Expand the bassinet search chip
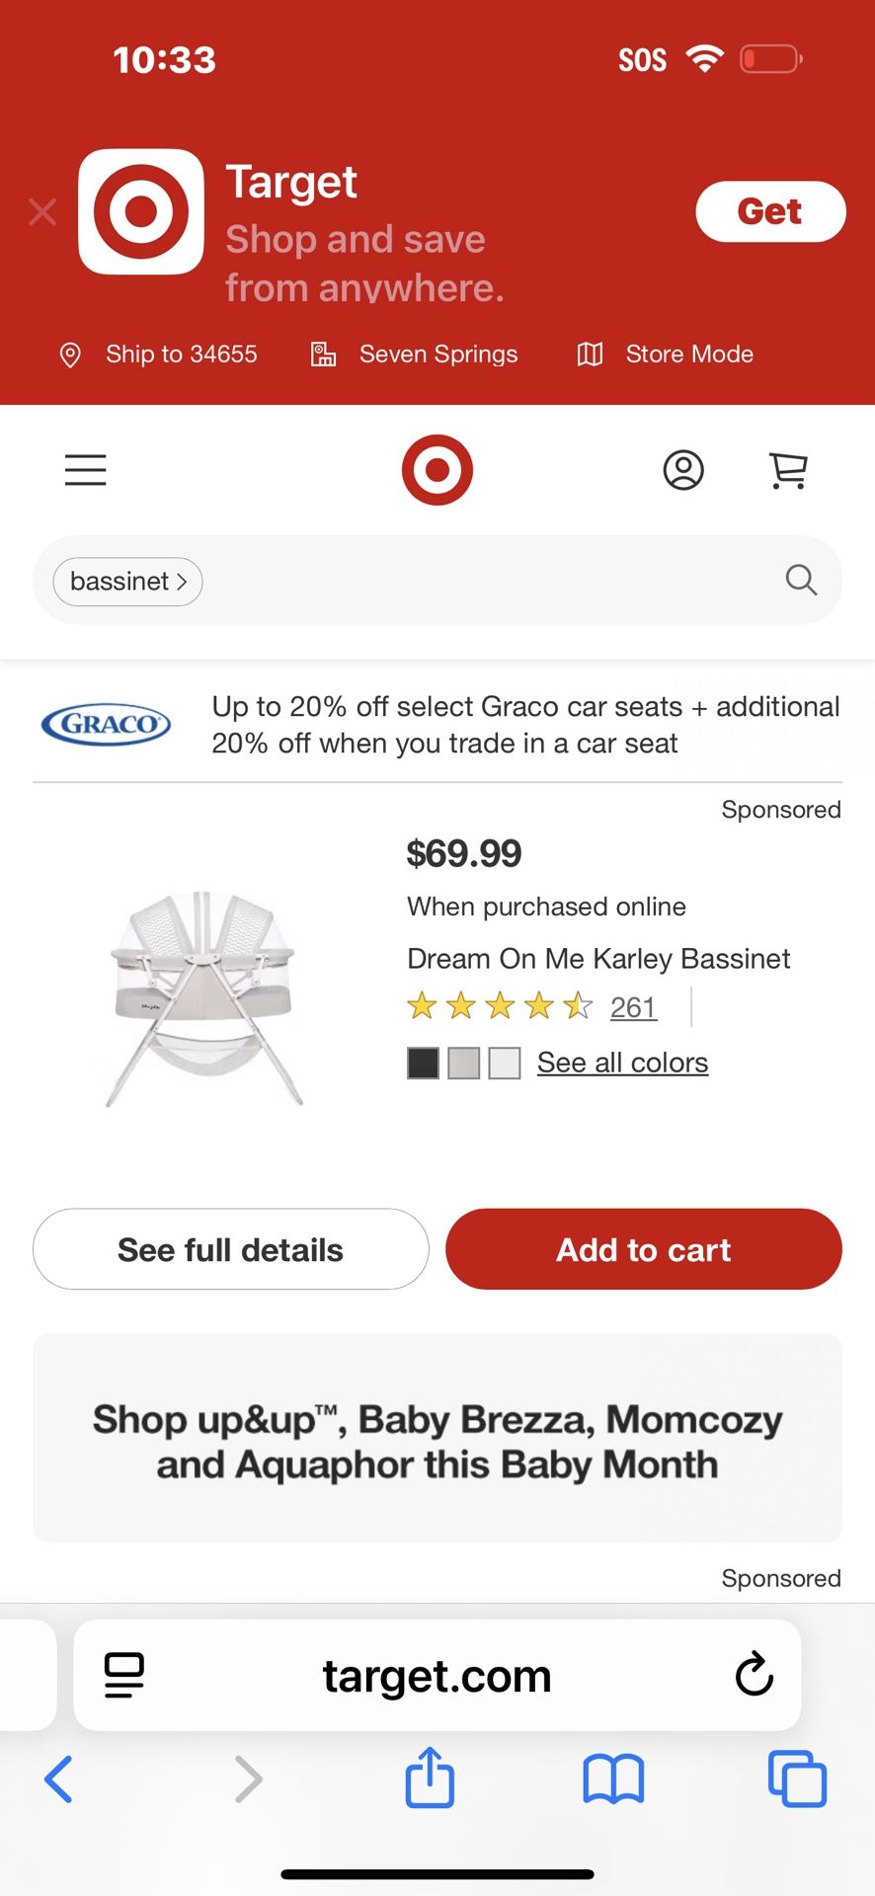 (x=128, y=582)
